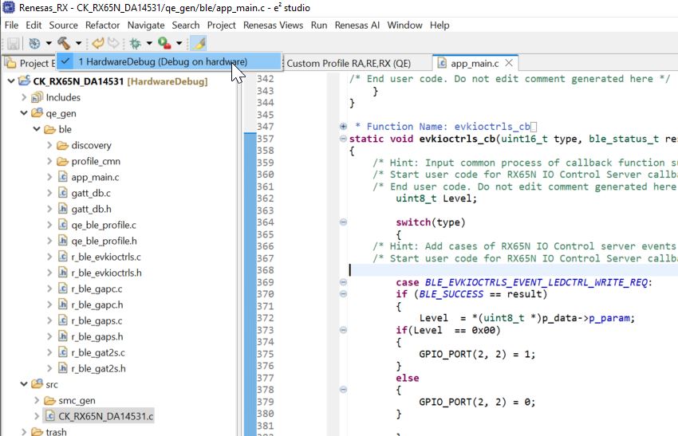
Task: Collapse the ble folder
Action: [x=37, y=129]
